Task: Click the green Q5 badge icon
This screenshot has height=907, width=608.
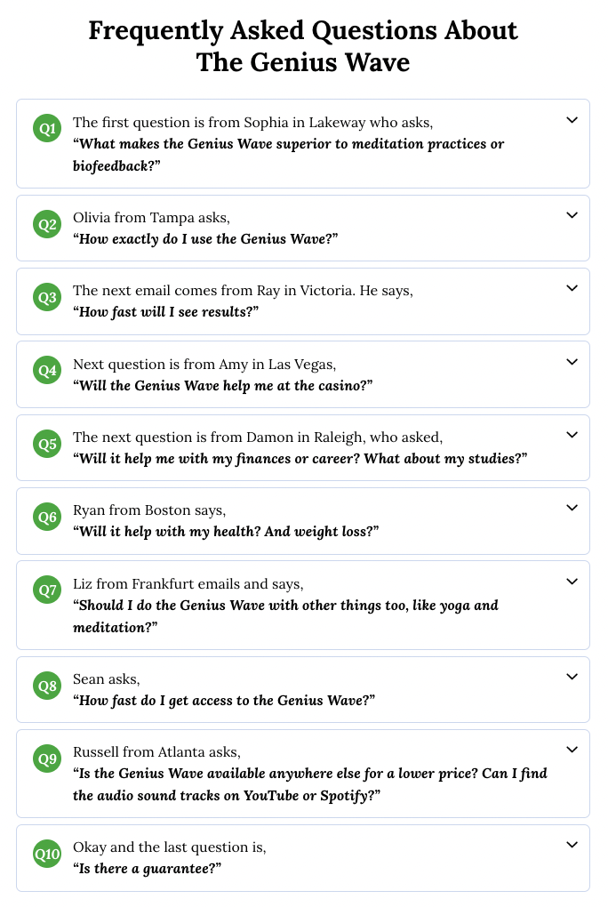Action: 47,443
